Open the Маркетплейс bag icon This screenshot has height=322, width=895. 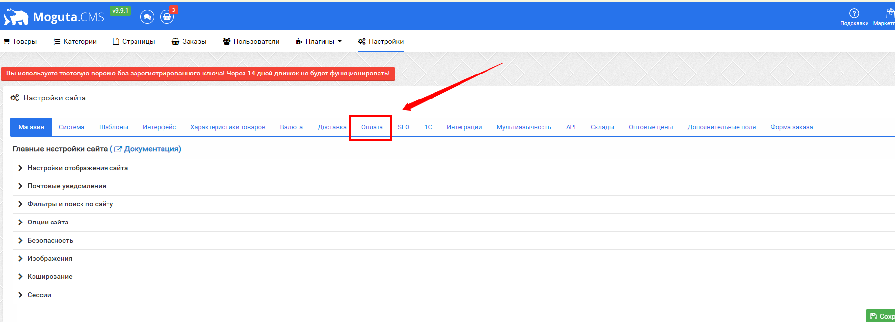pyautogui.click(x=889, y=14)
